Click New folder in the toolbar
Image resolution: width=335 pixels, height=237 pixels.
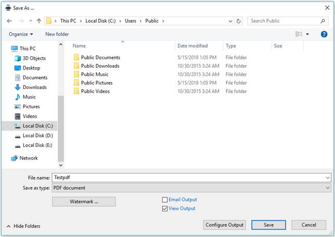[57, 34]
